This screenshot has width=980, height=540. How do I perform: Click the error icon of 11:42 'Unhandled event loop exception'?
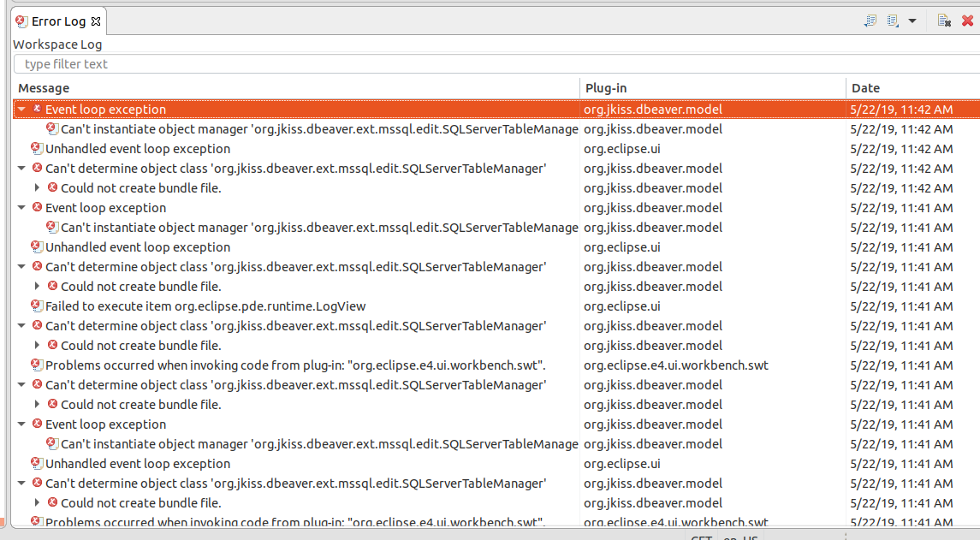(37, 148)
